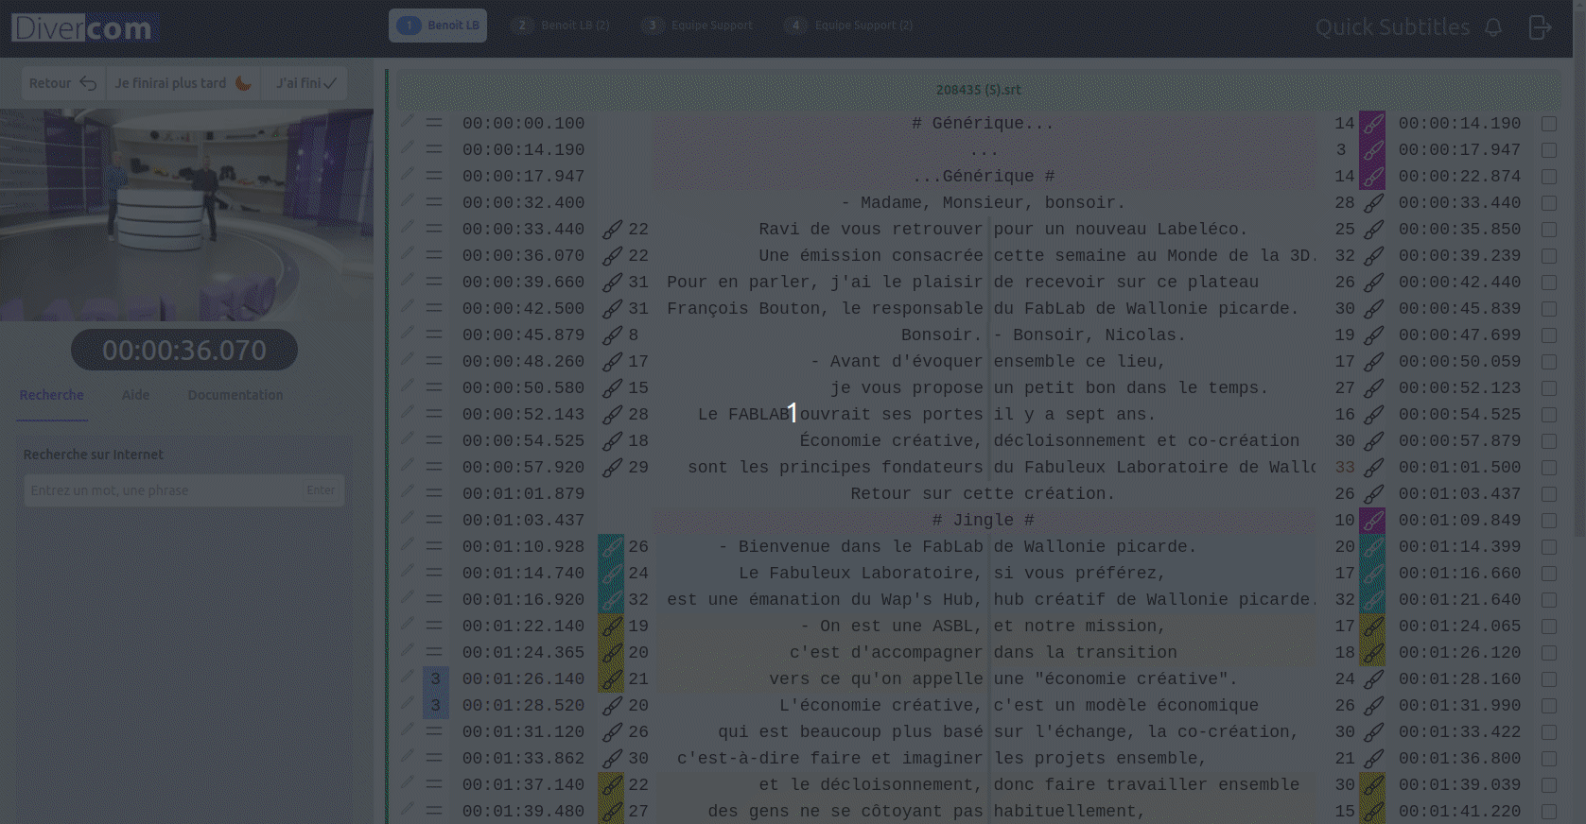Click the link icon beside end time 00:00:54.525

1373,415
